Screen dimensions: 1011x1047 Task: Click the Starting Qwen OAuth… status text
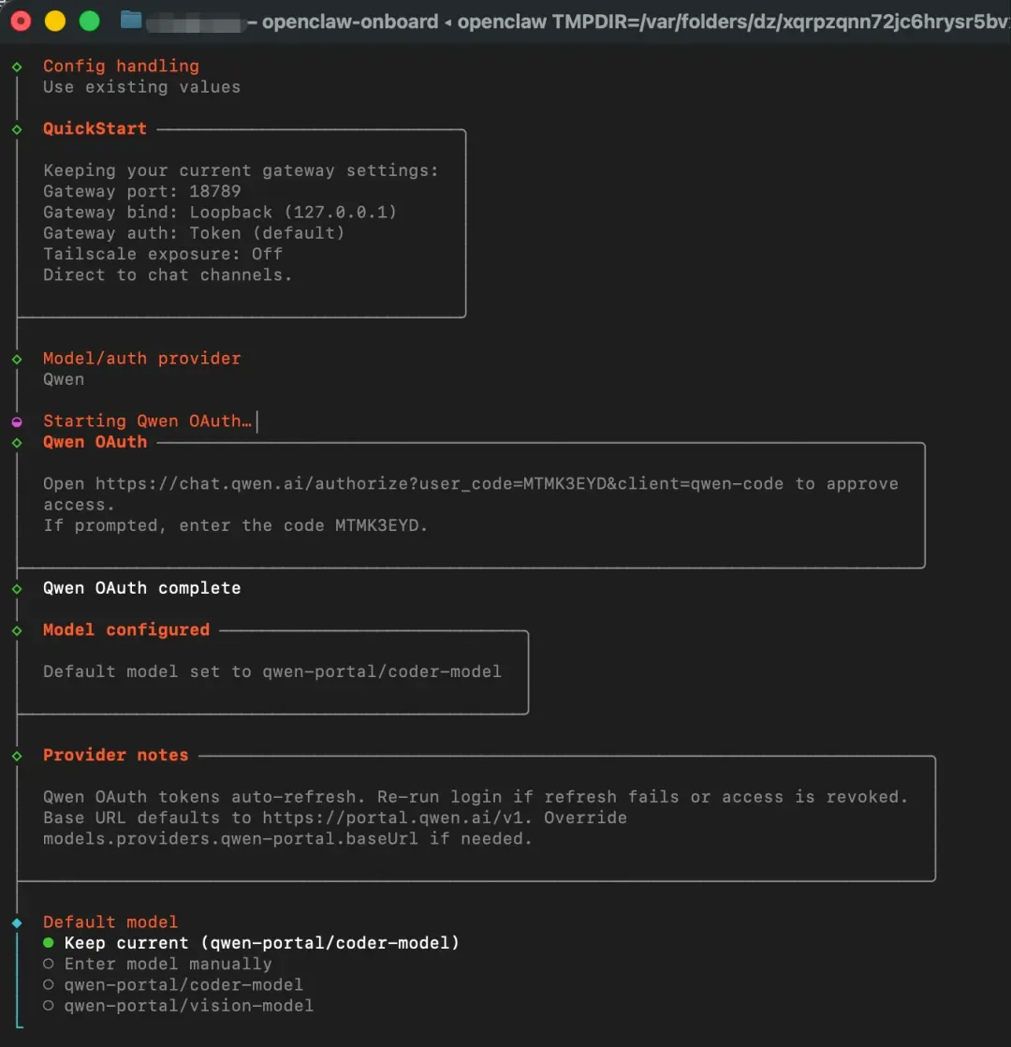coord(148,420)
